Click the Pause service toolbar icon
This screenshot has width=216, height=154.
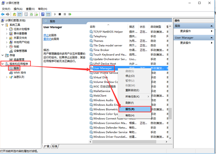click(65, 14)
